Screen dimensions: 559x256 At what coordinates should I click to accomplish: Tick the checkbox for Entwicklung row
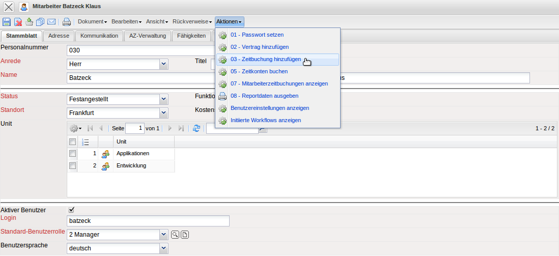(72, 165)
